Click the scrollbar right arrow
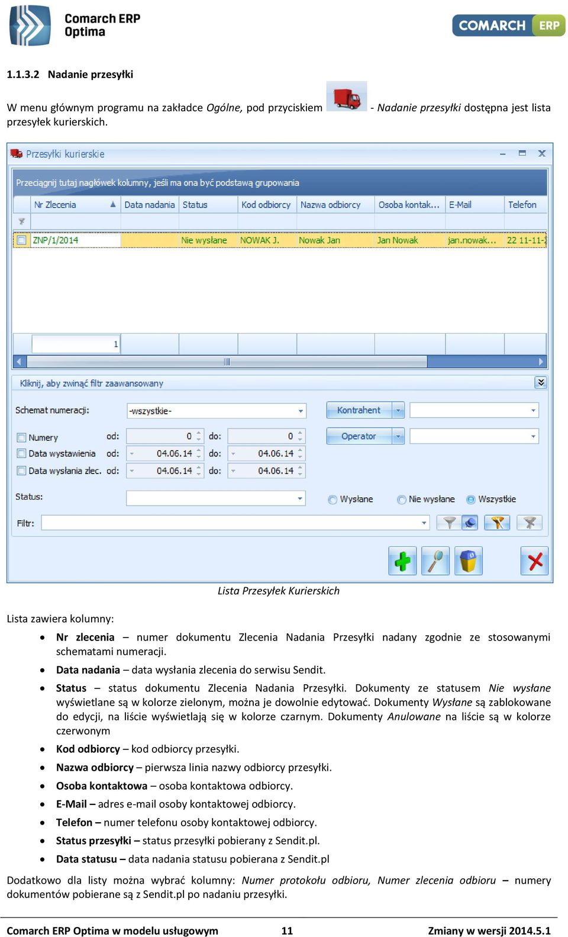The image size is (568, 937). (x=540, y=362)
